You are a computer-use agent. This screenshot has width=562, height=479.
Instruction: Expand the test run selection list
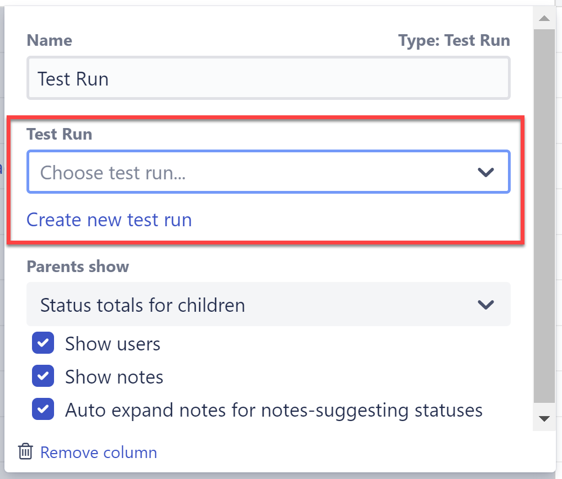coord(269,172)
